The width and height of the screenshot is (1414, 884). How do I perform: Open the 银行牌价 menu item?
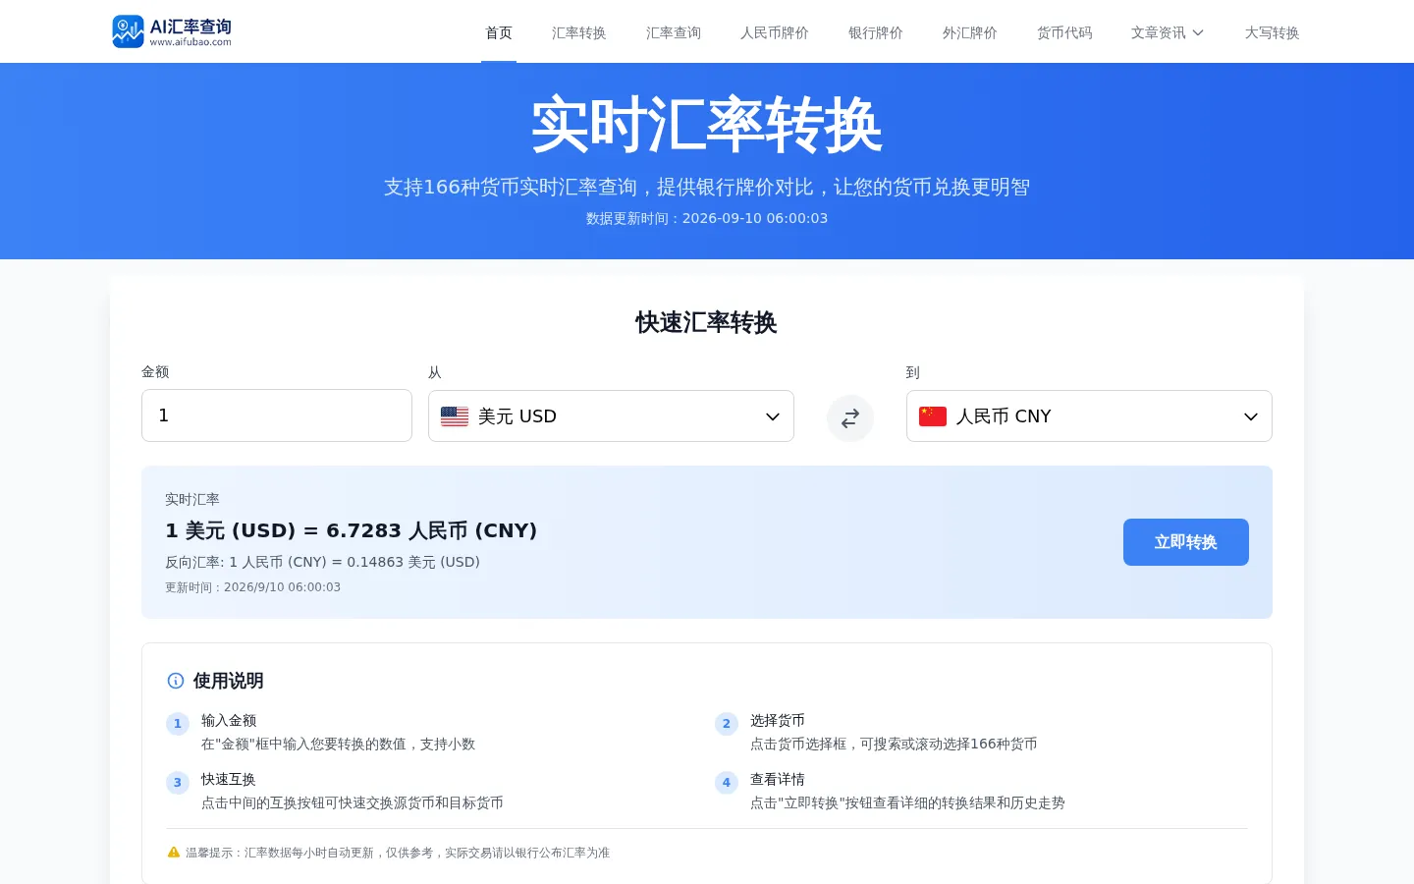pos(876,32)
